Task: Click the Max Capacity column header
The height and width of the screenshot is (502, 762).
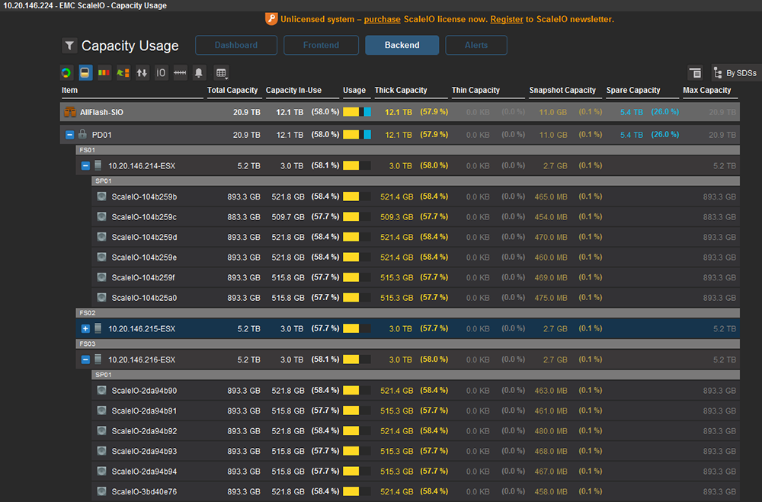Action: (x=706, y=91)
